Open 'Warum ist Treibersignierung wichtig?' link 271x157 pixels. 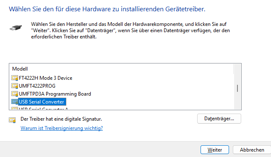tap(62, 128)
